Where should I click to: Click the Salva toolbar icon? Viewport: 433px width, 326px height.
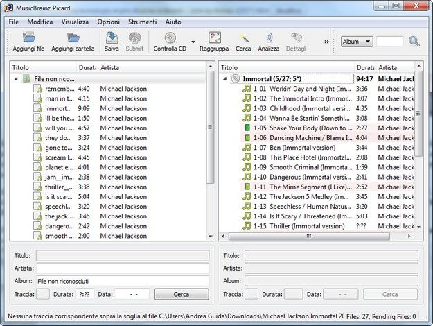[112, 37]
